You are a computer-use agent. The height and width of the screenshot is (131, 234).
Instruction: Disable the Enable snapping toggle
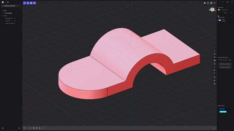coord(219,20)
